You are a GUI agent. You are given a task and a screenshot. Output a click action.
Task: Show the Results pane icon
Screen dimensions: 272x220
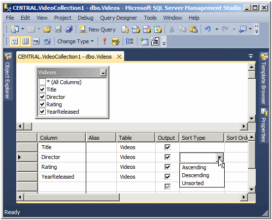[47, 41]
